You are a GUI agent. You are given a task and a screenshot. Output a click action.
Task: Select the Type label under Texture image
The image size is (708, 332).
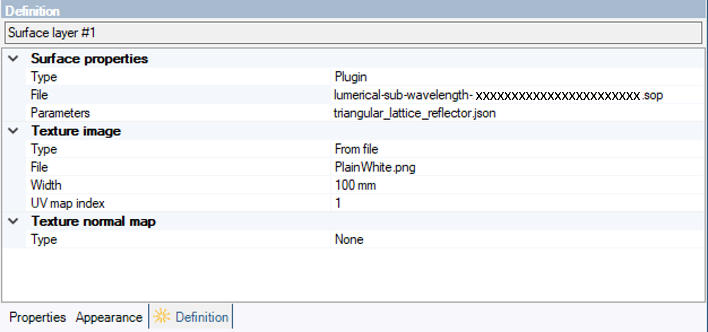point(44,149)
